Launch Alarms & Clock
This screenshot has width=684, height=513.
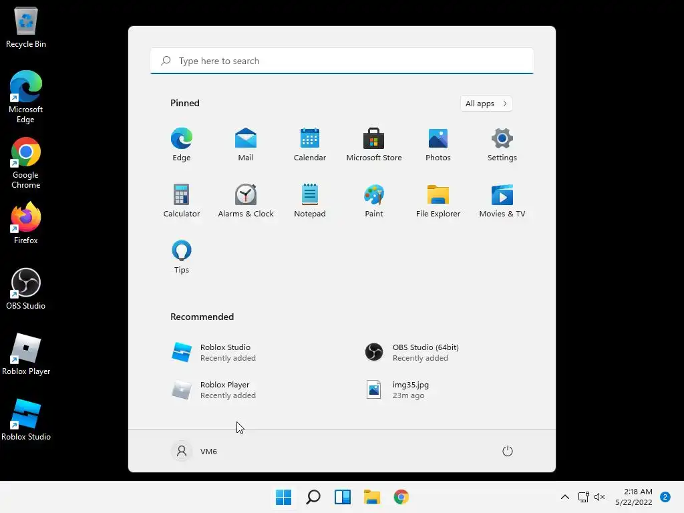point(246,200)
